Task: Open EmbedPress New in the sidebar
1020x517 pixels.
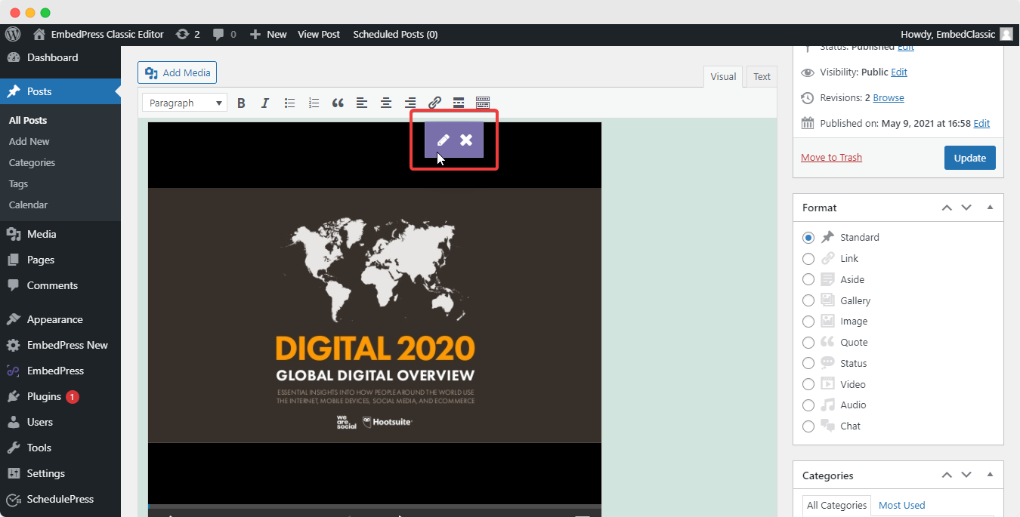Action: click(x=60, y=345)
